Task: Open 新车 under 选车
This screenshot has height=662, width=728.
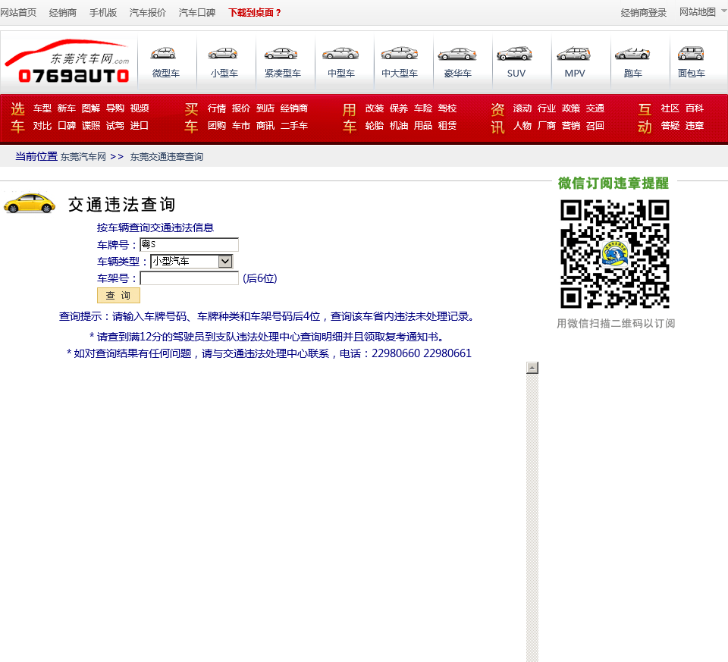Action: click(x=67, y=108)
